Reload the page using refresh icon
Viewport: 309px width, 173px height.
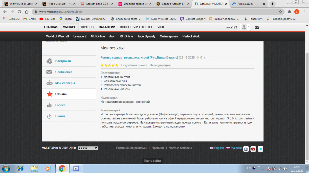pos(19,12)
